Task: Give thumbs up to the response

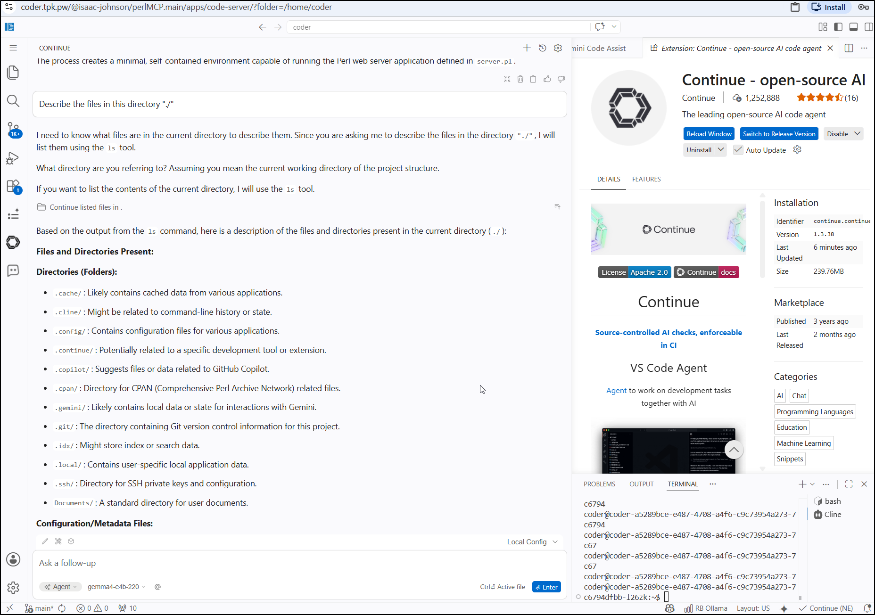Action: [x=547, y=79]
